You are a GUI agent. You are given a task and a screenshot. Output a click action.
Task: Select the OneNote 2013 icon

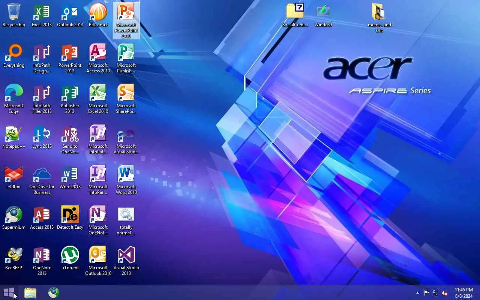coord(42,261)
